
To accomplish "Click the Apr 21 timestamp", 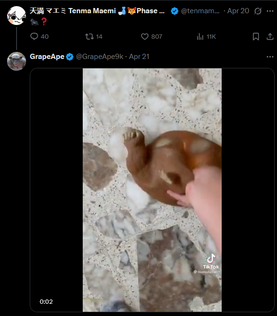I will pos(139,57).
